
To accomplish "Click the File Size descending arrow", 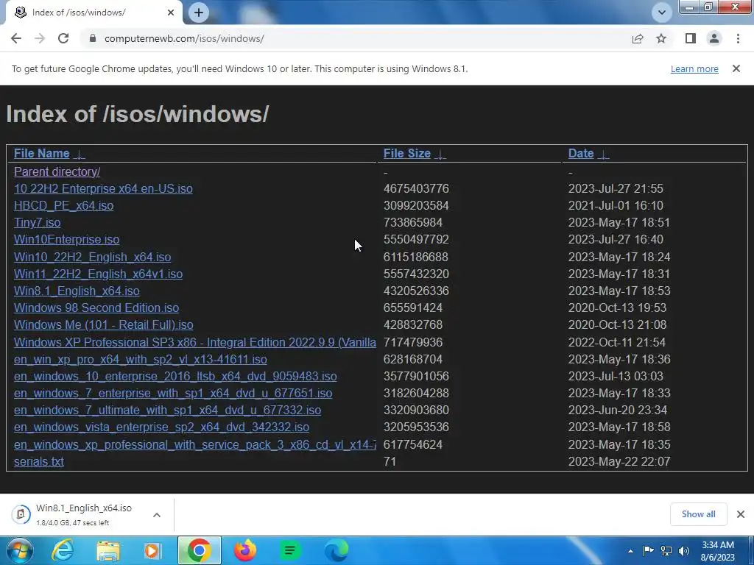I will (440, 154).
